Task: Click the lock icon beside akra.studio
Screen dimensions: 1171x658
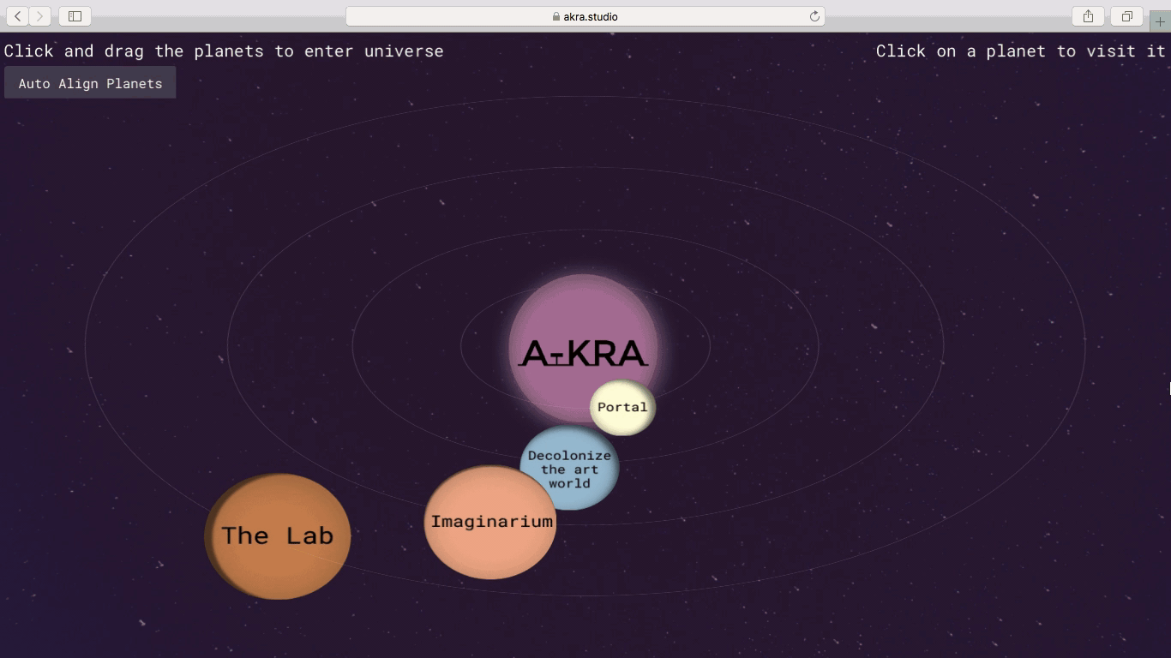Action: (556, 17)
